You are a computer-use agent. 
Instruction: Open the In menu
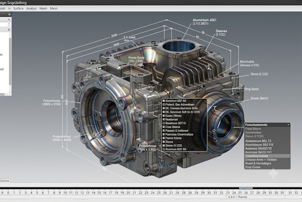pyautogui.click(x=9, y=8)
